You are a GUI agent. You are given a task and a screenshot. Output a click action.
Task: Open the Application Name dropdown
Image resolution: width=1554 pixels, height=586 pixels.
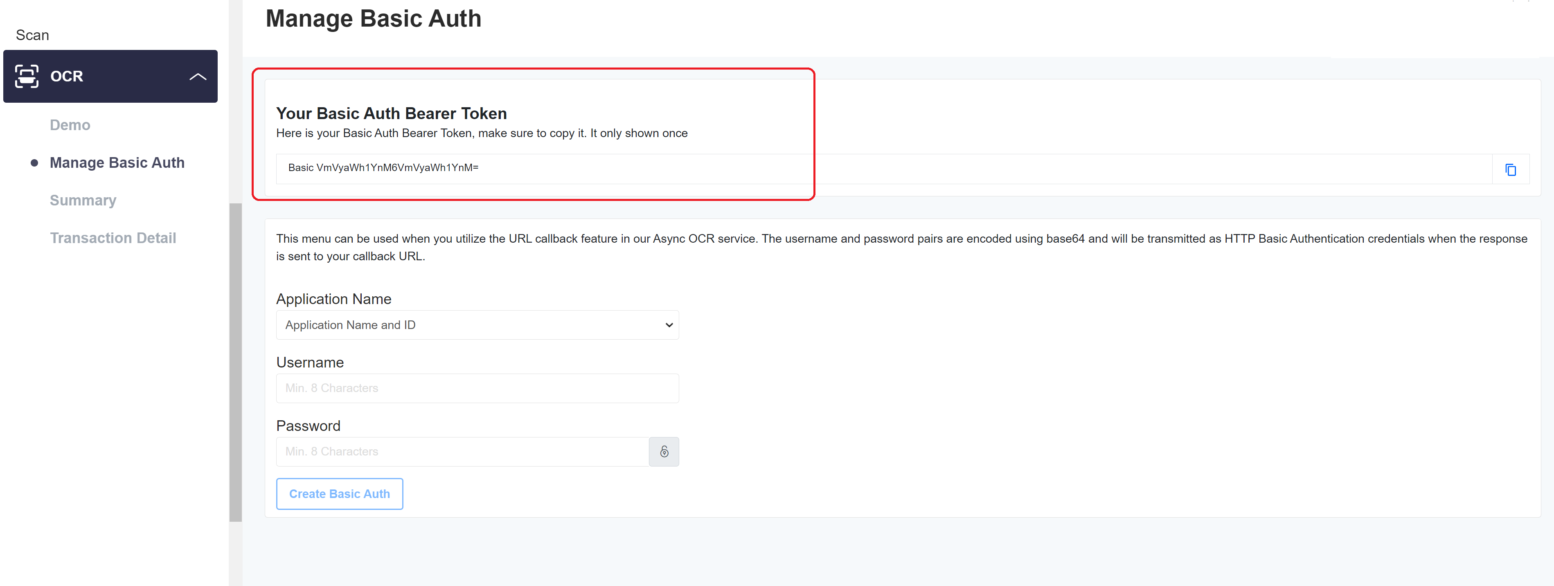tap(477, 325)
